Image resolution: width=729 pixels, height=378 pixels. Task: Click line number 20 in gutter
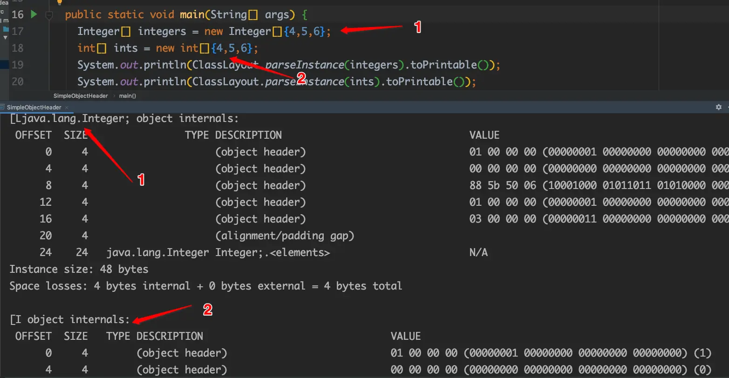click(x=17, y=81)
